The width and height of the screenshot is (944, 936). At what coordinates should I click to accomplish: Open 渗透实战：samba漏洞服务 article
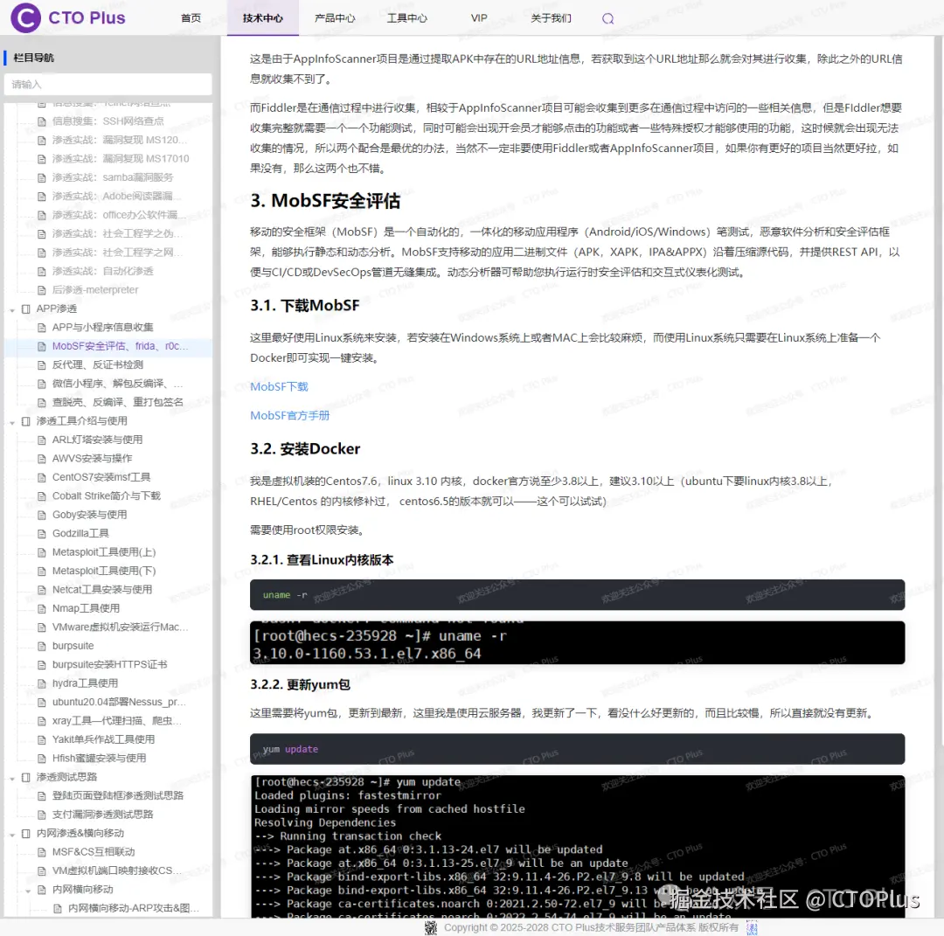coord(113,177)
